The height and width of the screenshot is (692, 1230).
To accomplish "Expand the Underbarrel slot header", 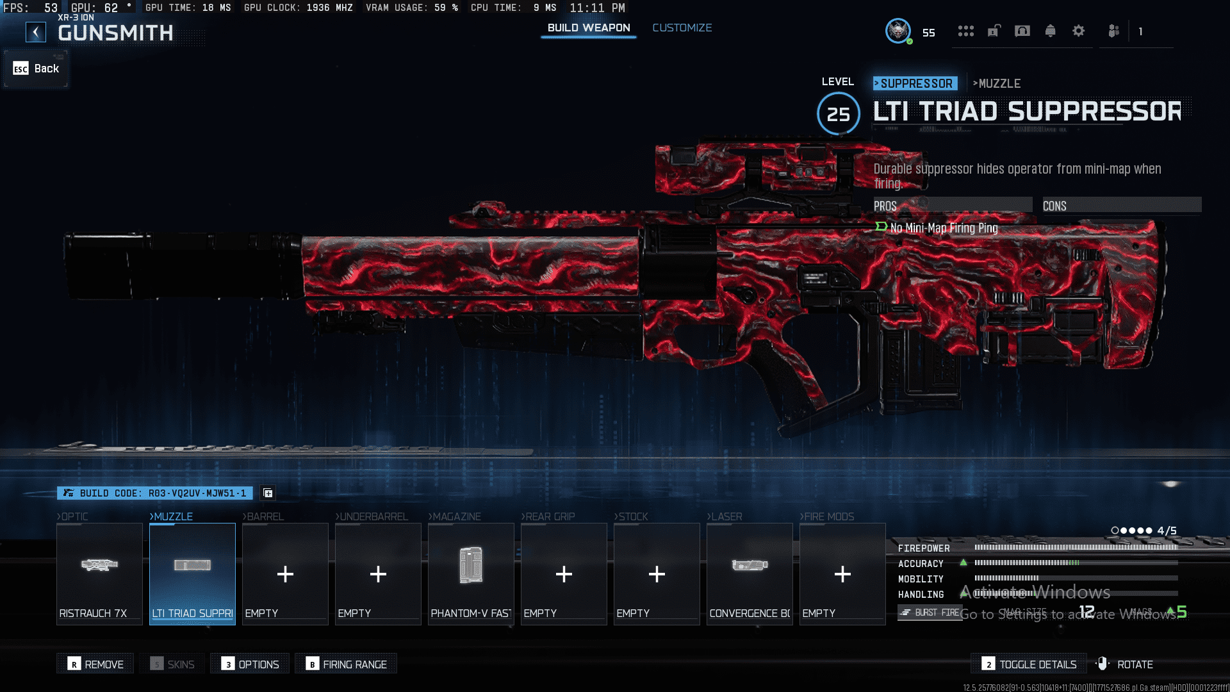I will 372,516.
